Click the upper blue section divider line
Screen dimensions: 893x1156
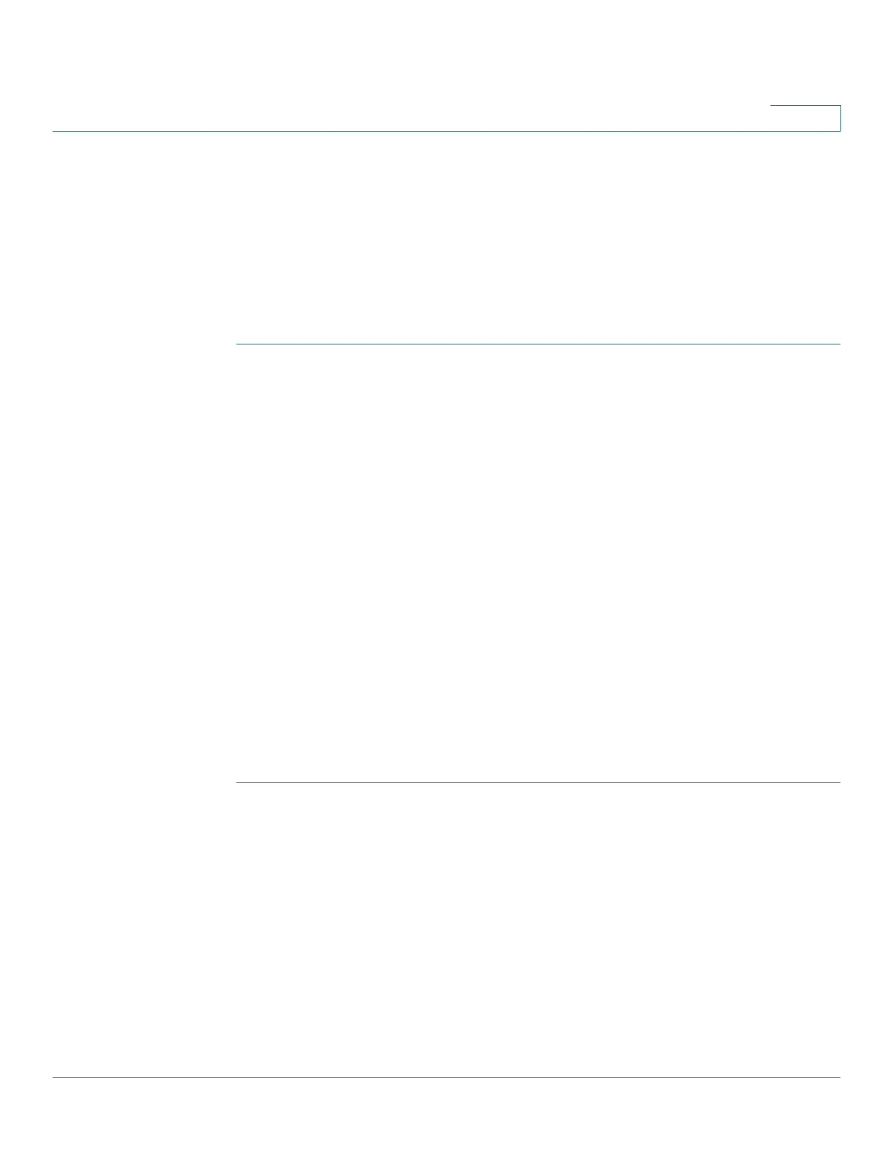point(538,344)
